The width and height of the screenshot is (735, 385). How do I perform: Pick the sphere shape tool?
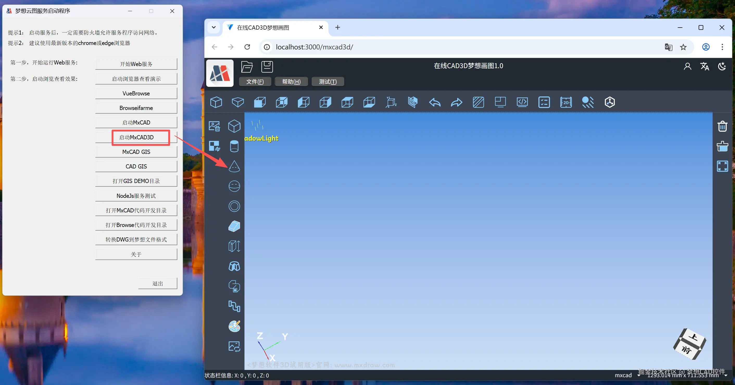(x=234, y=186)
